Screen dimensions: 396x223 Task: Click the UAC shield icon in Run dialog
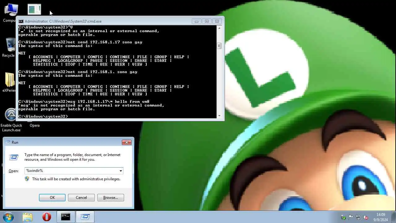click(27, 179)
